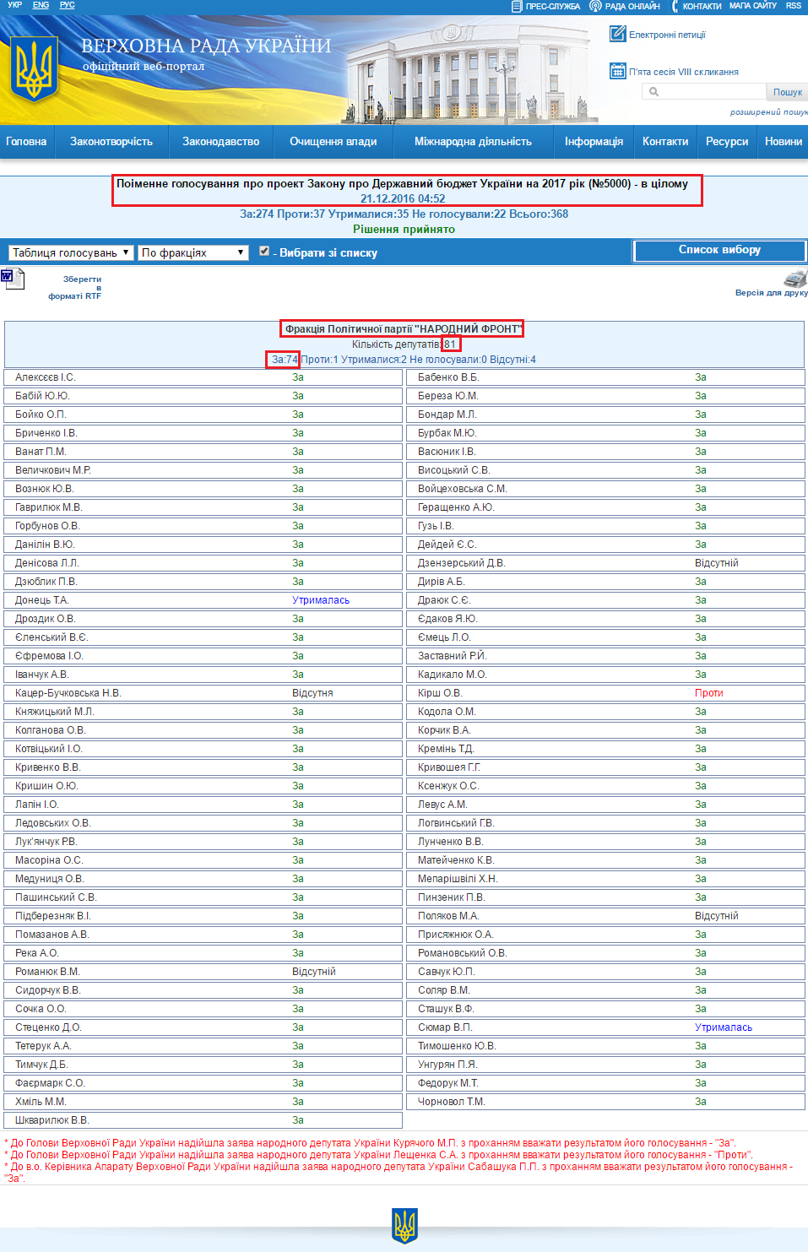The height and width of the screenshot is (1252, 808).
Task: Open the Головна menu item
Action: pyautogui.click(x=26, y=141)
